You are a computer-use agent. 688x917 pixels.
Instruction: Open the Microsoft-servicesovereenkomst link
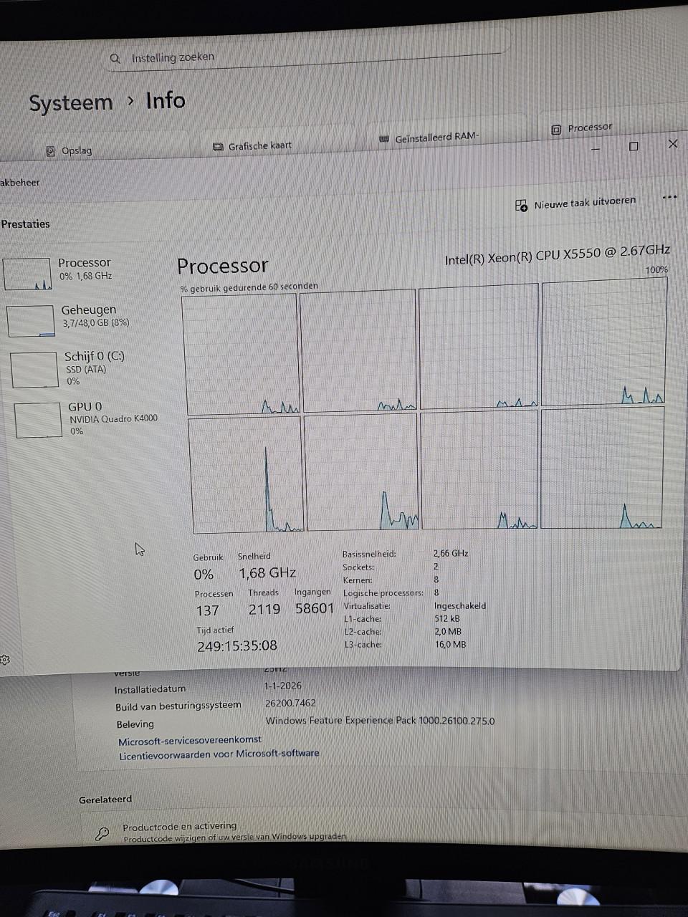190,741
